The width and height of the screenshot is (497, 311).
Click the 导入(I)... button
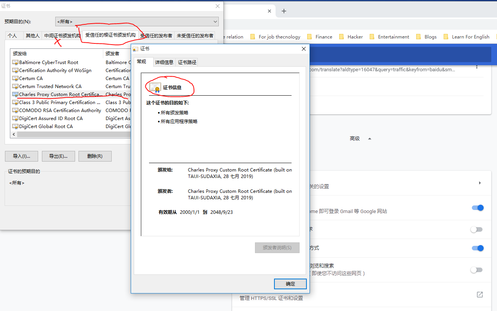21,156
